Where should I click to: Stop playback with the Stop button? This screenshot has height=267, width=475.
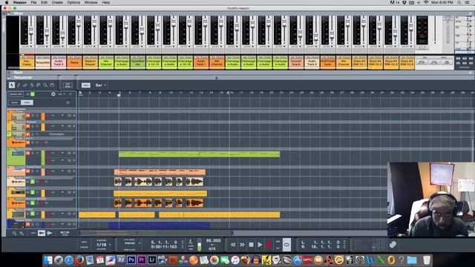click(x=251, y=245)
